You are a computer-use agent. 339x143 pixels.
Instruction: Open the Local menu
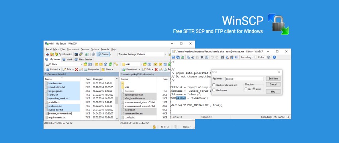49,49
